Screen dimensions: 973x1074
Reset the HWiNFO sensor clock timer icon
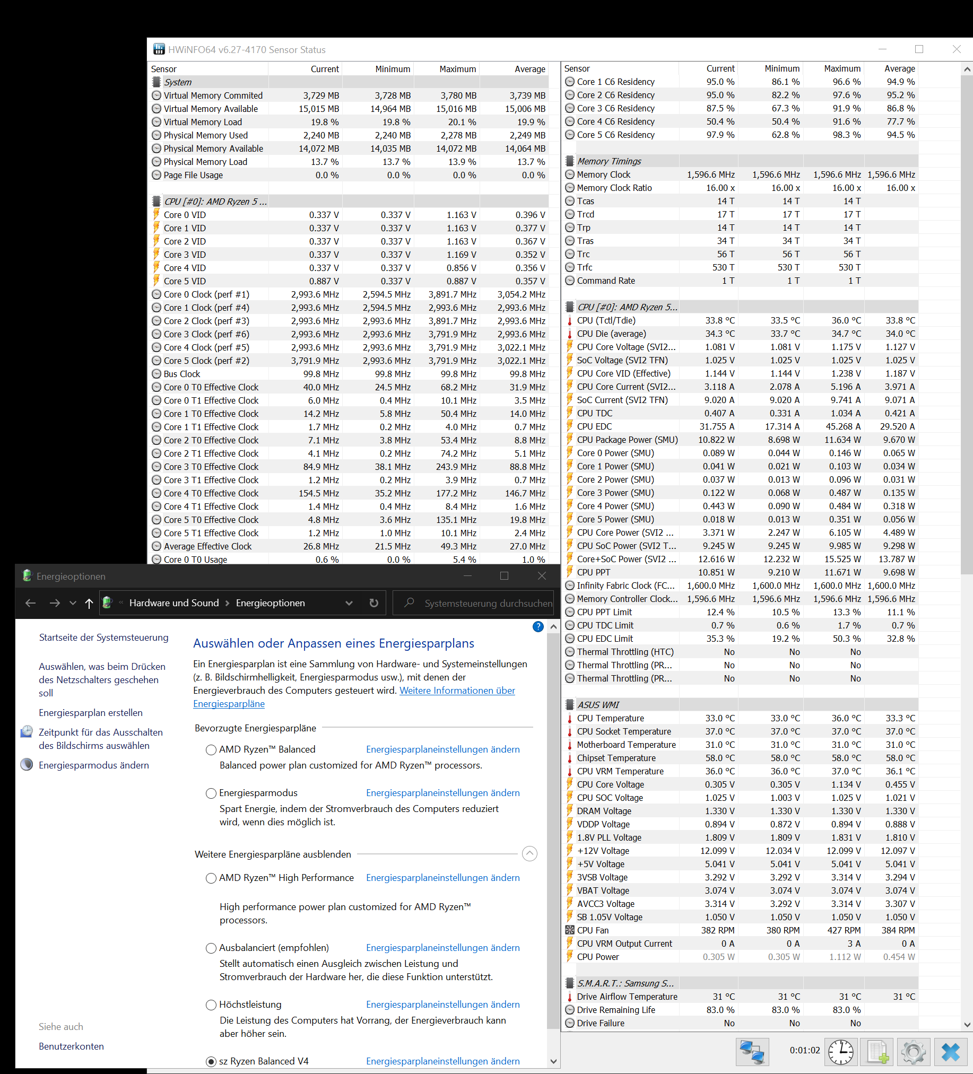click(x=841, y=1051)
